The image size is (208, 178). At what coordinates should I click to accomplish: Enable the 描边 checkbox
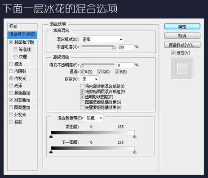pos(11,64)
